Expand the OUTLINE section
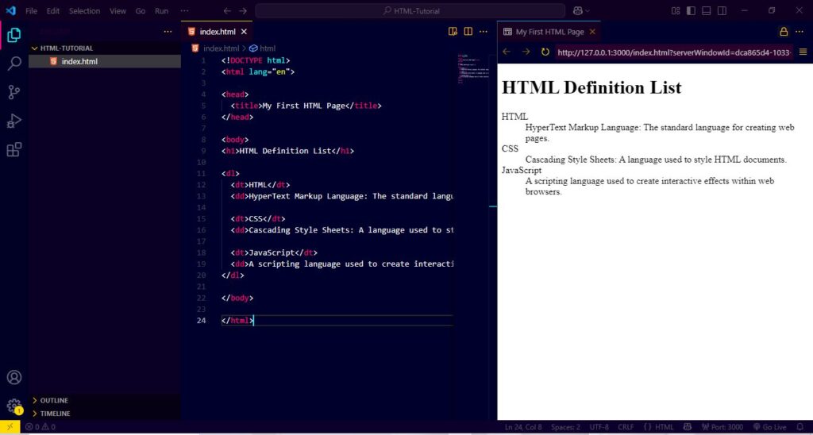Viewport: 813px width, 435px height. click(104, 400)
